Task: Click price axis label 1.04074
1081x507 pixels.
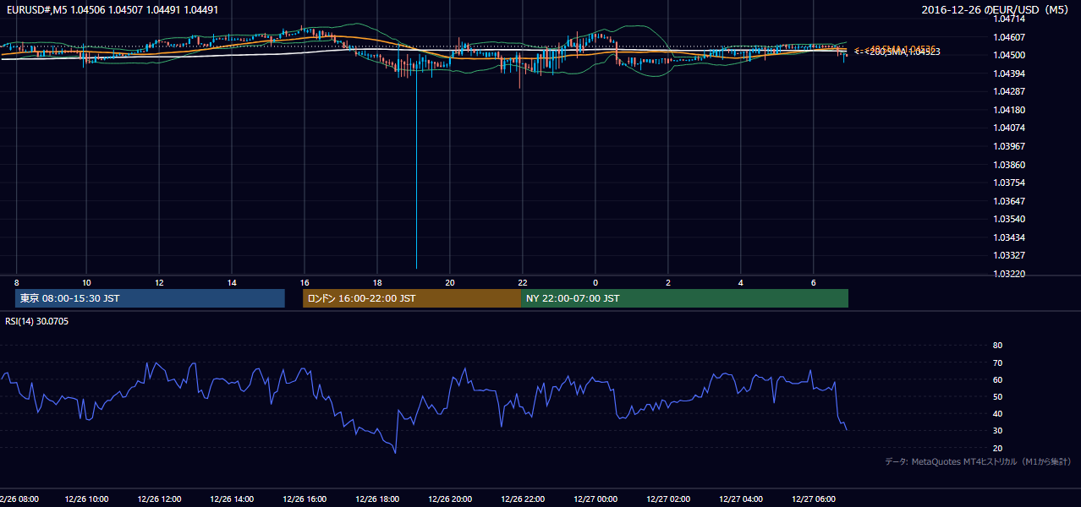Action: point(1008,128)
